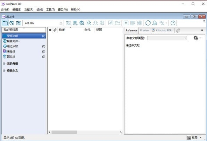Switch to the Reference tab
Image resolution: width=207 pixels, height=141 pixels.
131,31
